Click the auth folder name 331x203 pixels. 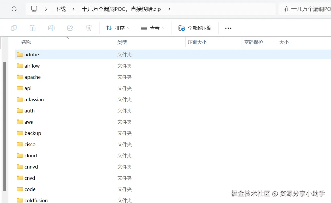coord(29,111)
